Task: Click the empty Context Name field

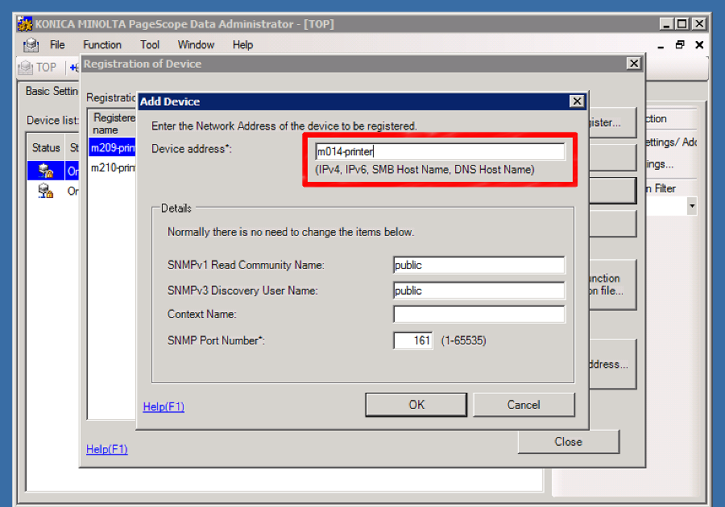Action: coord(478,315)
